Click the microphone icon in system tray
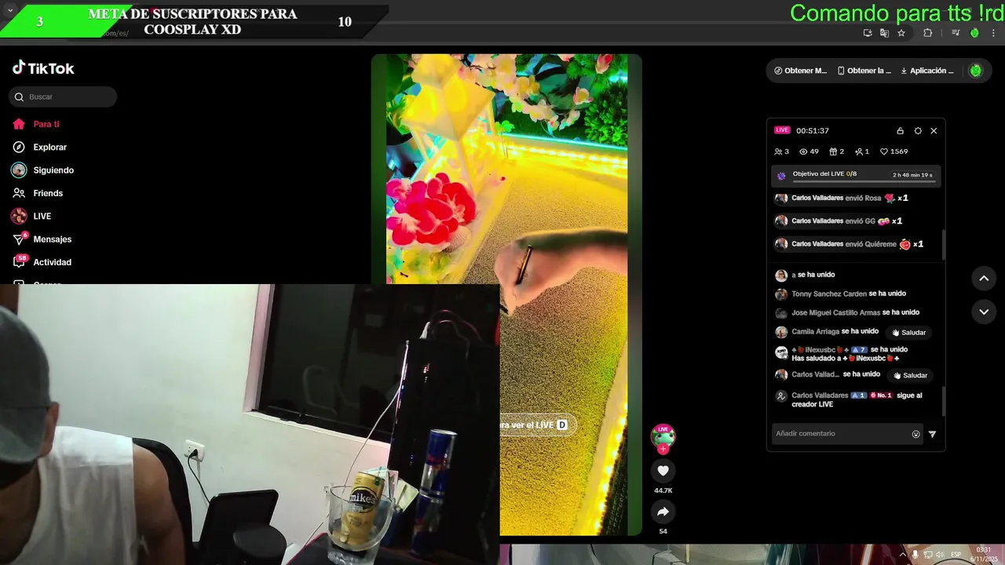The image size is (1005, 565). (915, 555)
